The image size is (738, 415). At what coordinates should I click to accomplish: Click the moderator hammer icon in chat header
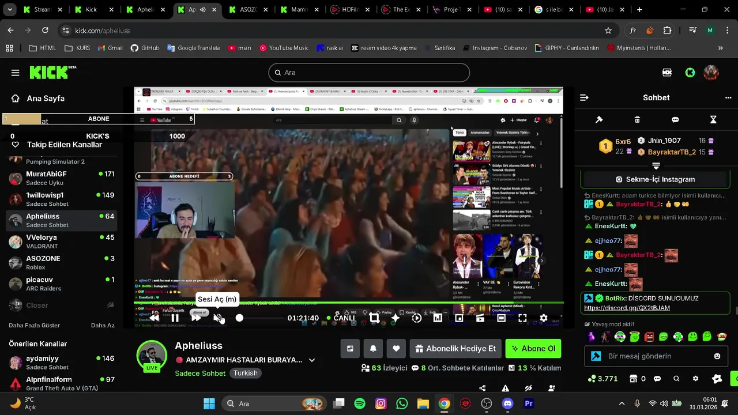(x=599, y=120)
